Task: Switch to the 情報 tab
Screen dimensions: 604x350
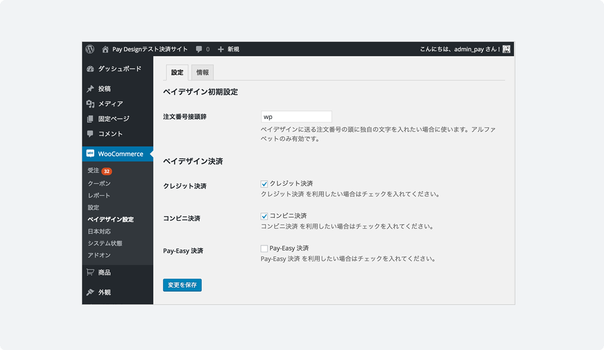Action: [x=202, y=72]
